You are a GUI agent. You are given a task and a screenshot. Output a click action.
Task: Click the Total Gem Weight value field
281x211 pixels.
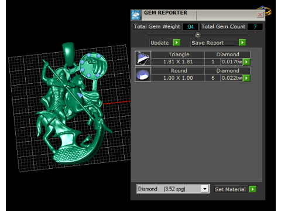click(x=190, y=27)
